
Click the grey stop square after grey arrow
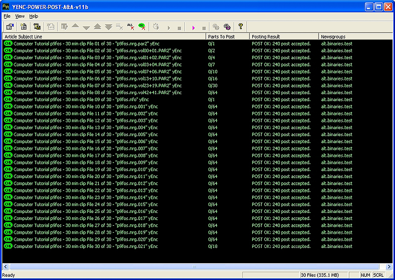(x=179, y=28)
